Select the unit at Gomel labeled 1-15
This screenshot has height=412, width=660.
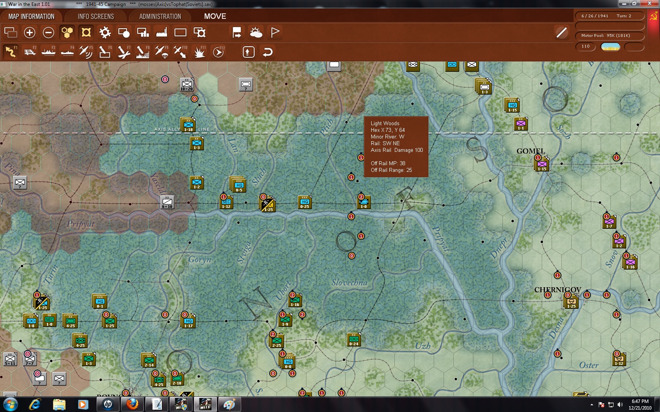[542, 164]
